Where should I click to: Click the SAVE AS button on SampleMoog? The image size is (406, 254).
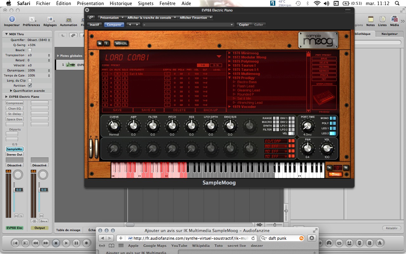pos(148,110)
